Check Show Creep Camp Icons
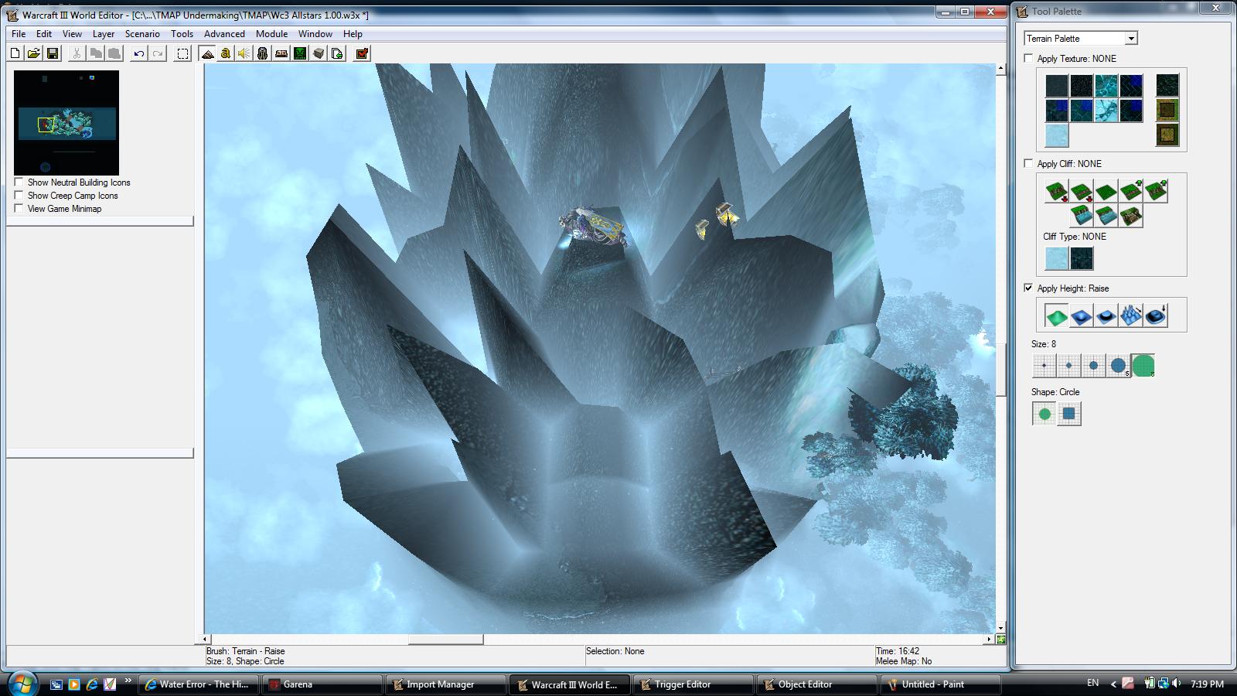This screenshot has height=696, width=1237. pyautogui.click(x=19, y=196)
